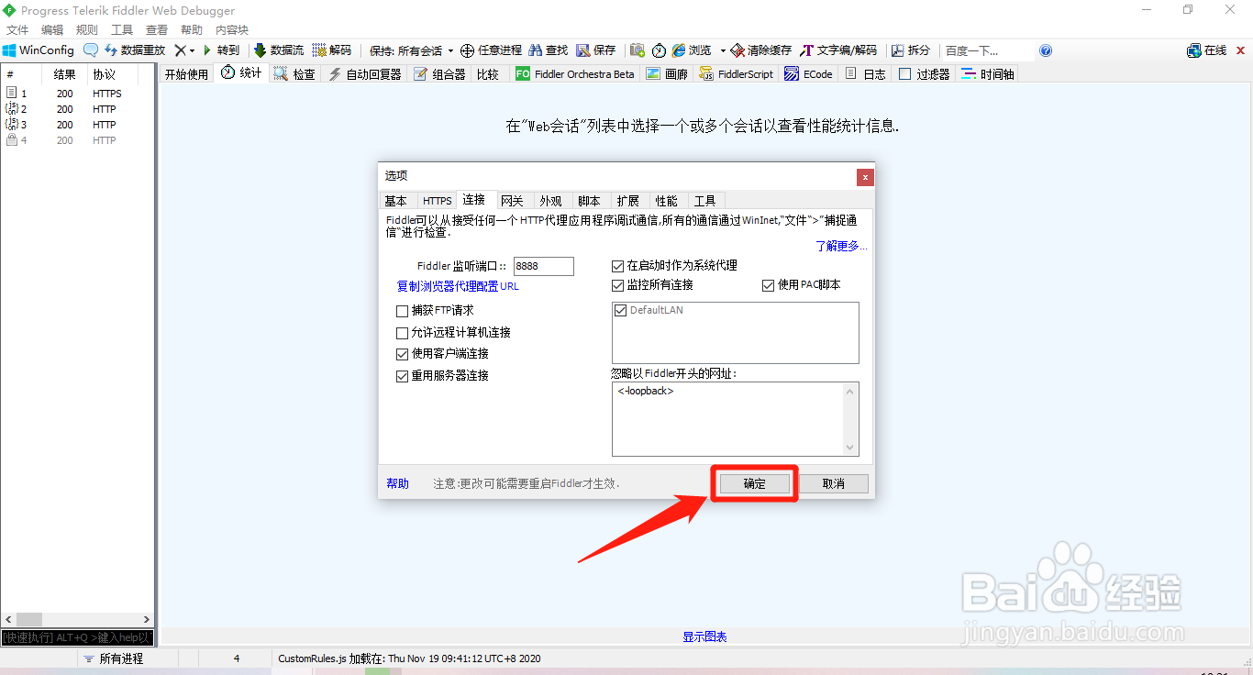Switch to 外观 tab in options
The height and width of the screenshot is (675, 1253).
click(x=551, y=201)
